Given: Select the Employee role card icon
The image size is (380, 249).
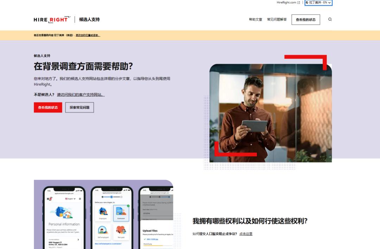Looking at the screenshot, I should pos(103,211).
